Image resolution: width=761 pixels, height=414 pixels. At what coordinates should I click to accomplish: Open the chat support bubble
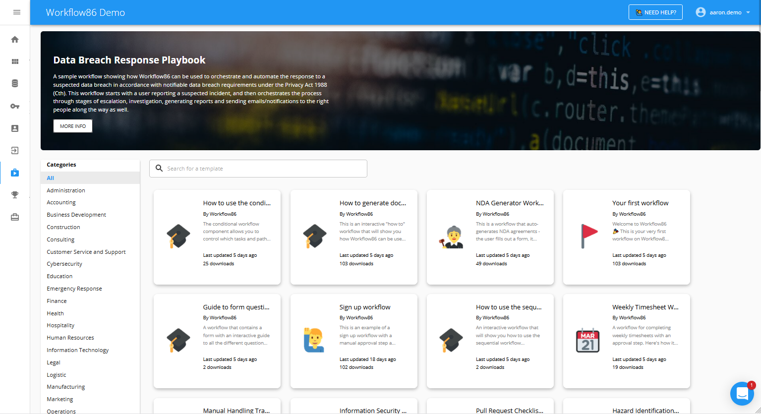click(742, 394)
